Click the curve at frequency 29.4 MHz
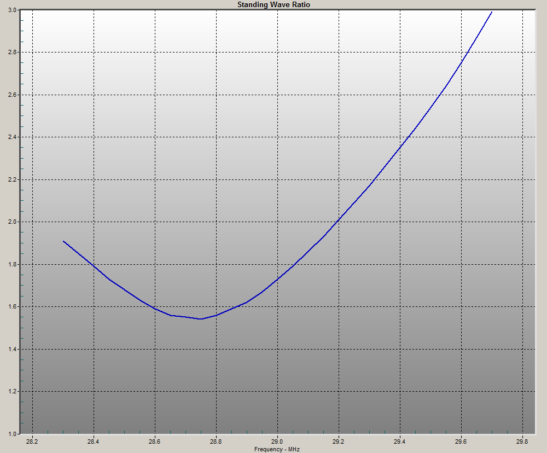This screenshot has height=453, width=547. (400, 146)
